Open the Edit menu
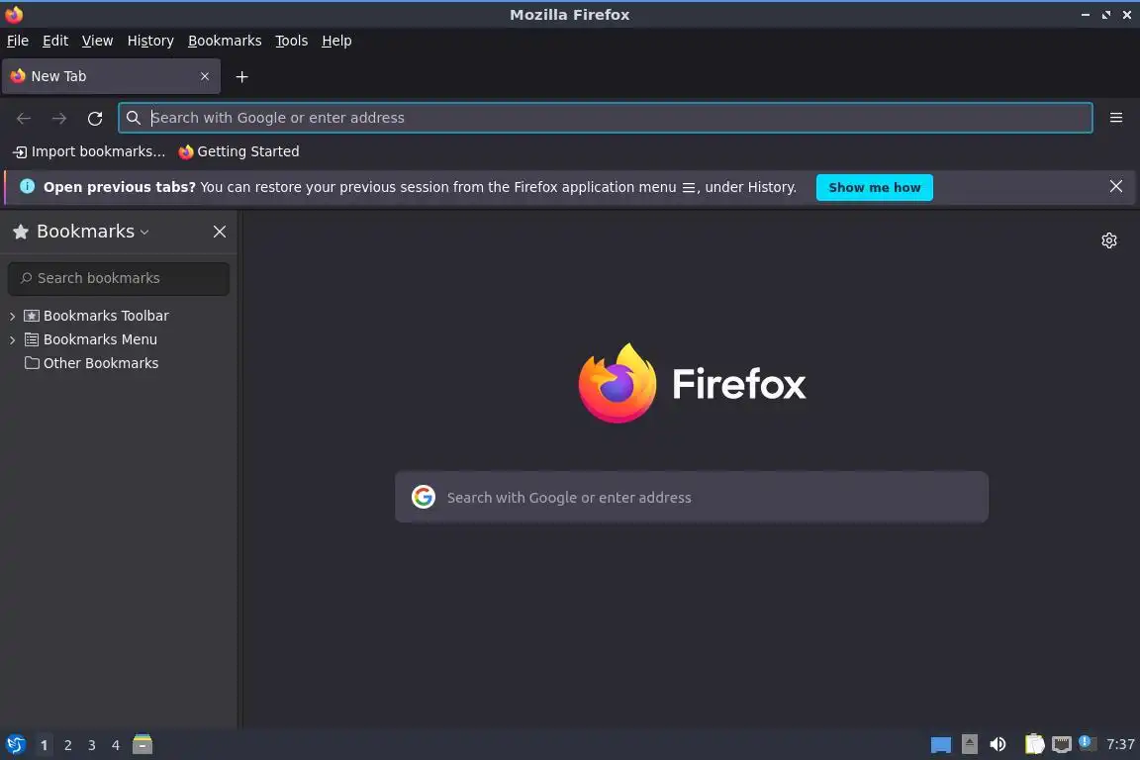The image size is (1140, 760). pyautogui.click(x=55, y=41)
